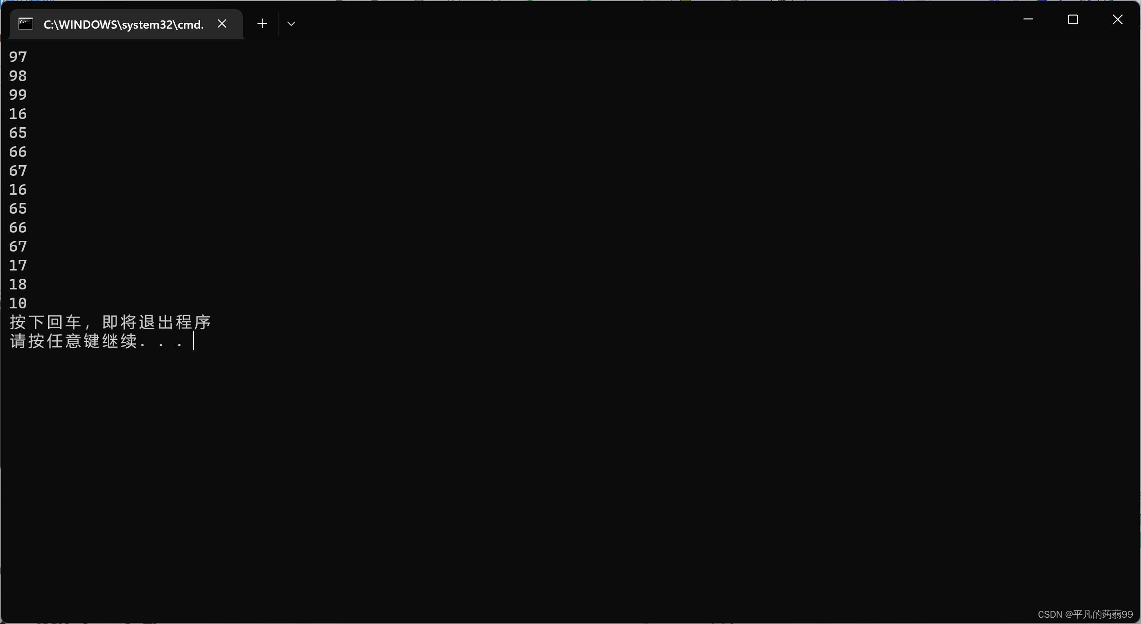Viewport: 1141px width, 624px height.
Task: Click the blinking cursor after the prompt
Action: coord(193,341)
